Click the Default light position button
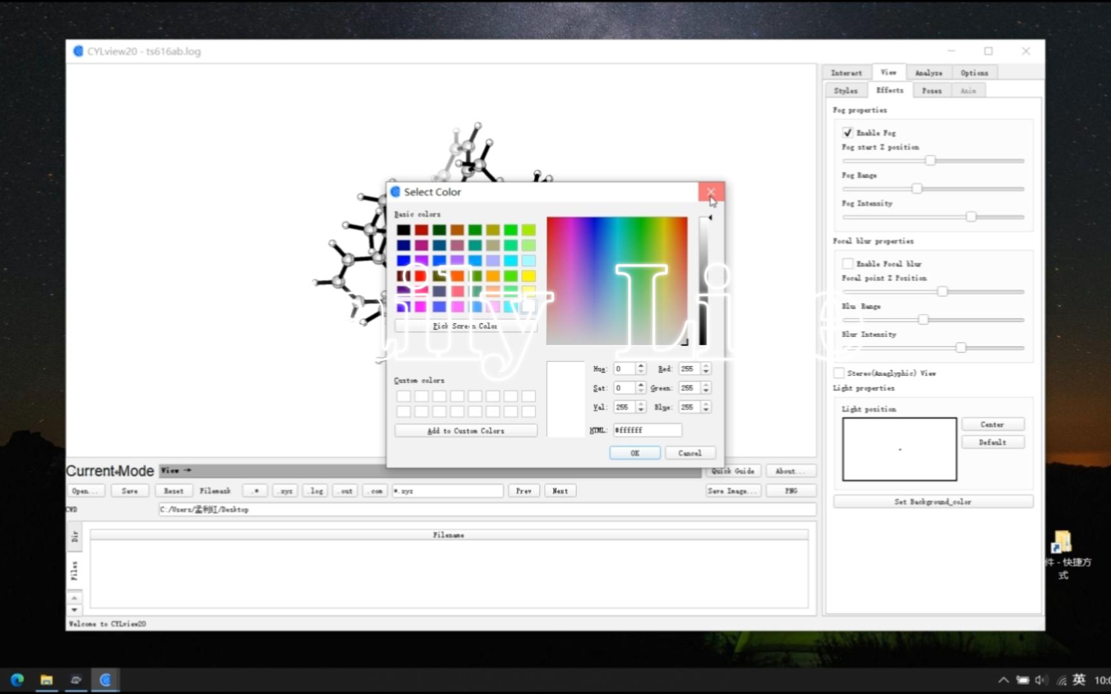Image resolution: width=1111 pixels, height=694 pixels. (x=993, y=442)
